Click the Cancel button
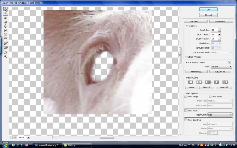237x148 pixels. pos(209,15)
